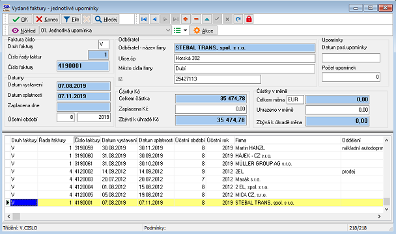Image resolution: width=396 pixels, height=234 pixels.
Task: Click the disabled clear-filter X icon
Action: tap(87, 19)
